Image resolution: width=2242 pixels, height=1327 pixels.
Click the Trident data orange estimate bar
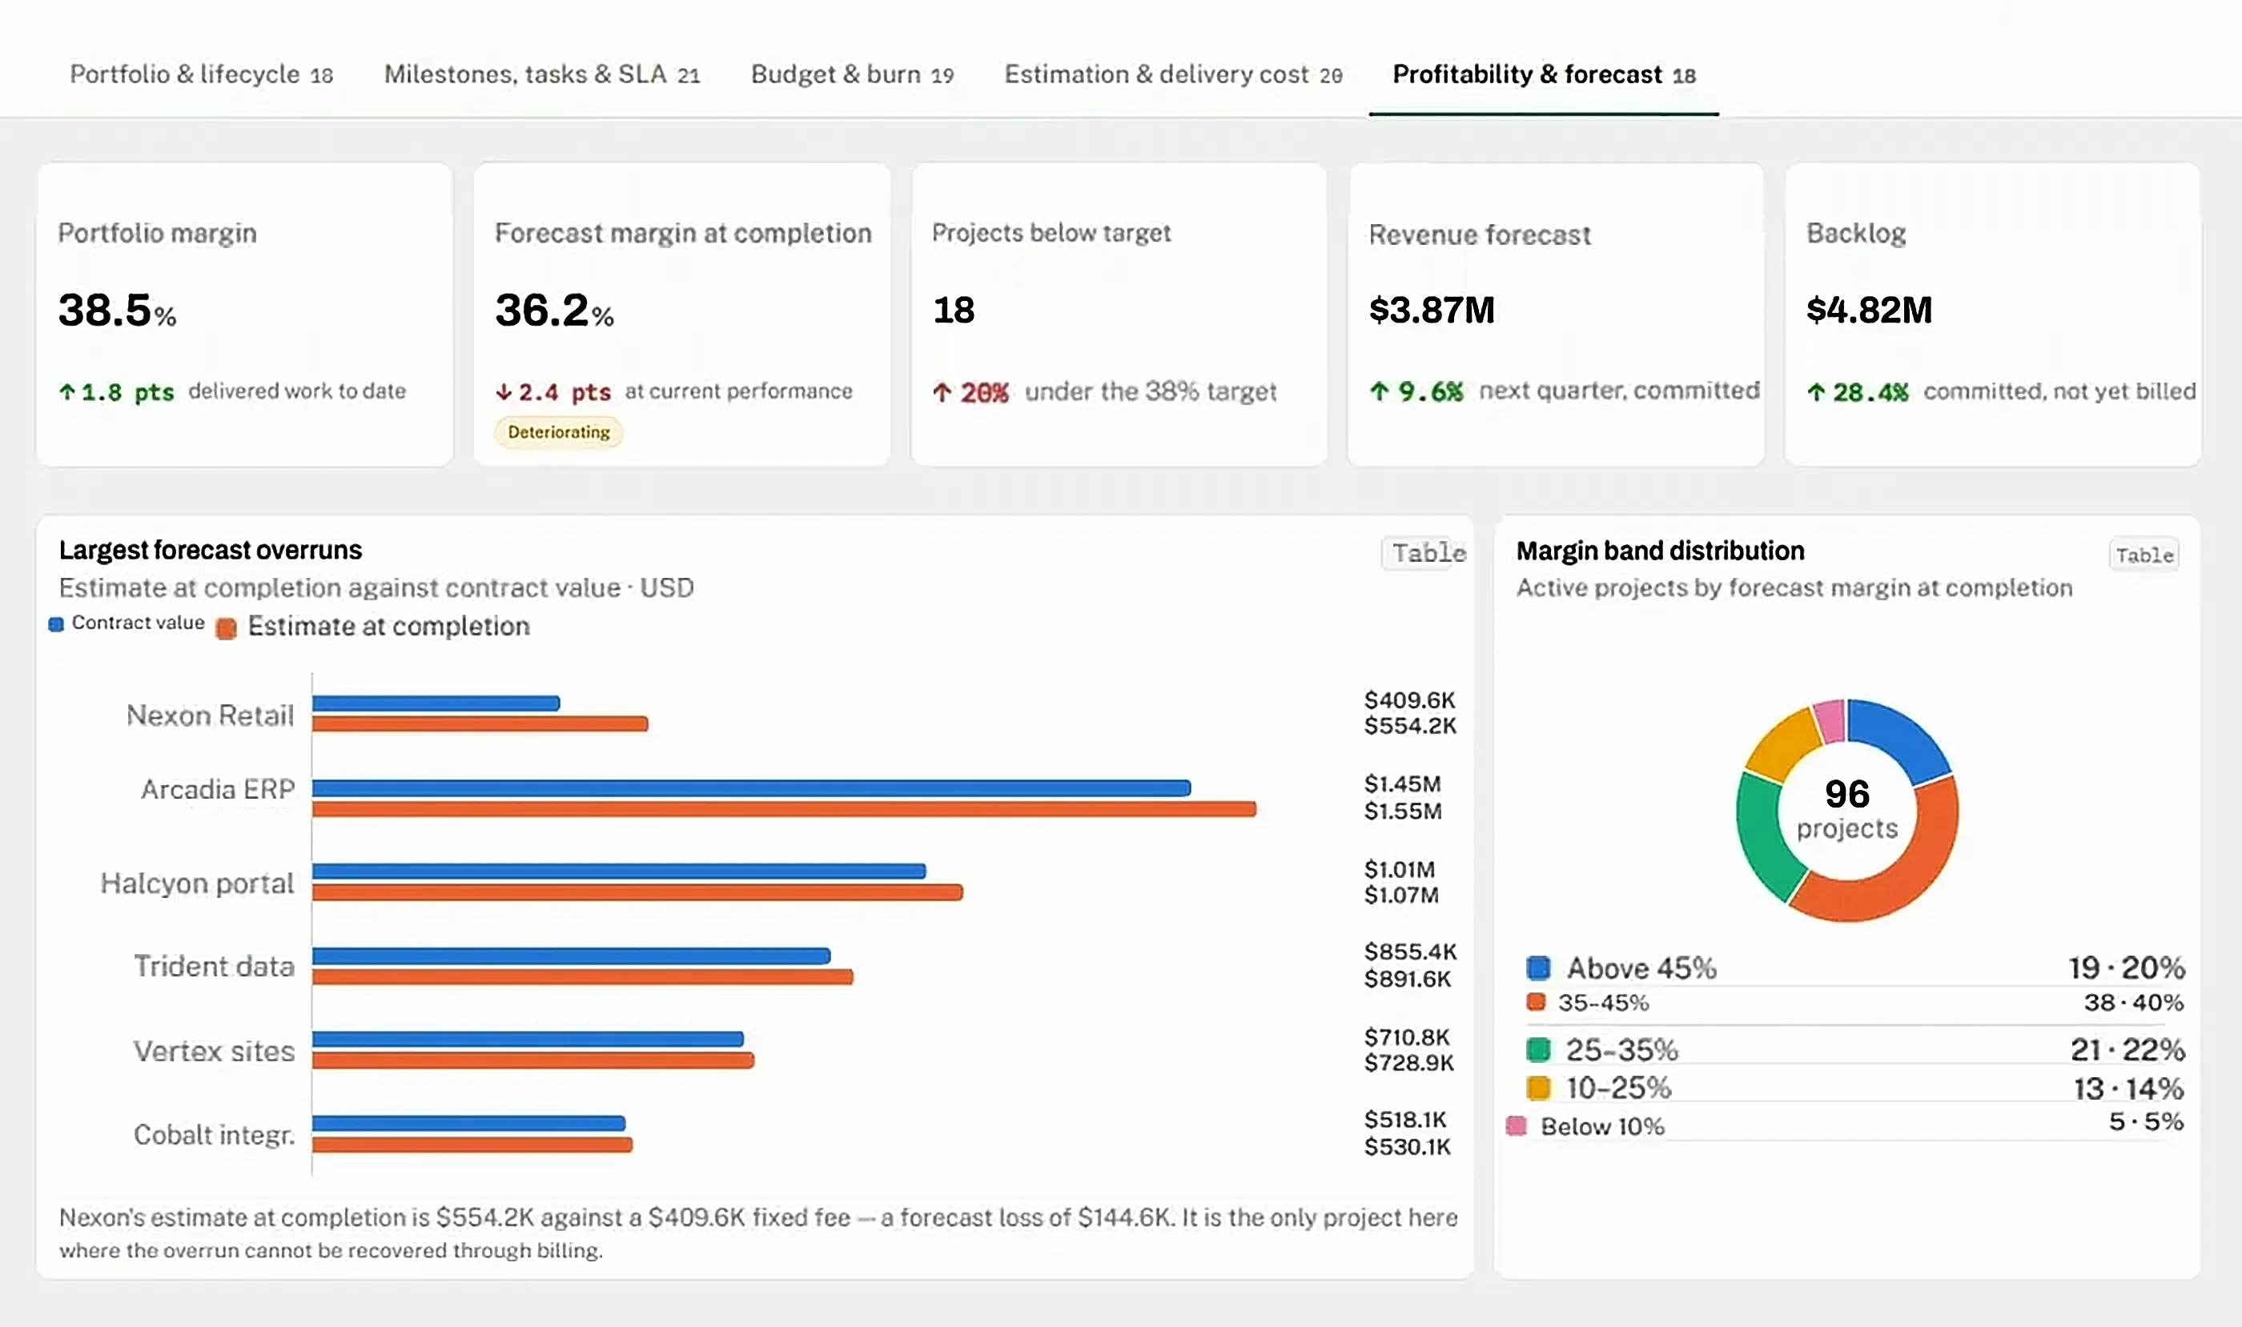(582, 976)
